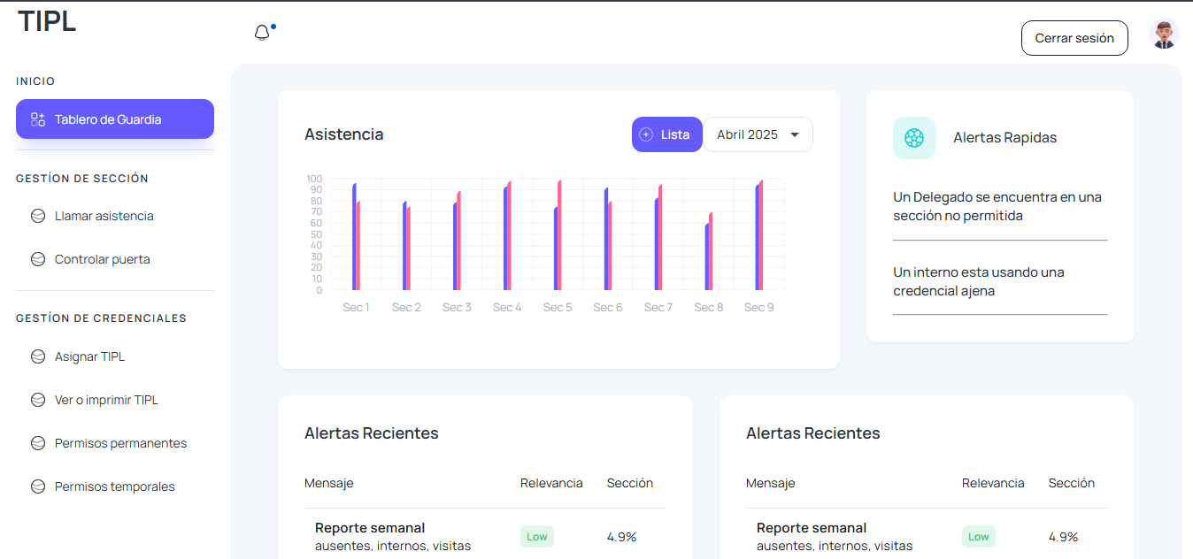Click the Sec 1 bars in chart
This screenshot has width=1193, height=559.
[357, 236]
